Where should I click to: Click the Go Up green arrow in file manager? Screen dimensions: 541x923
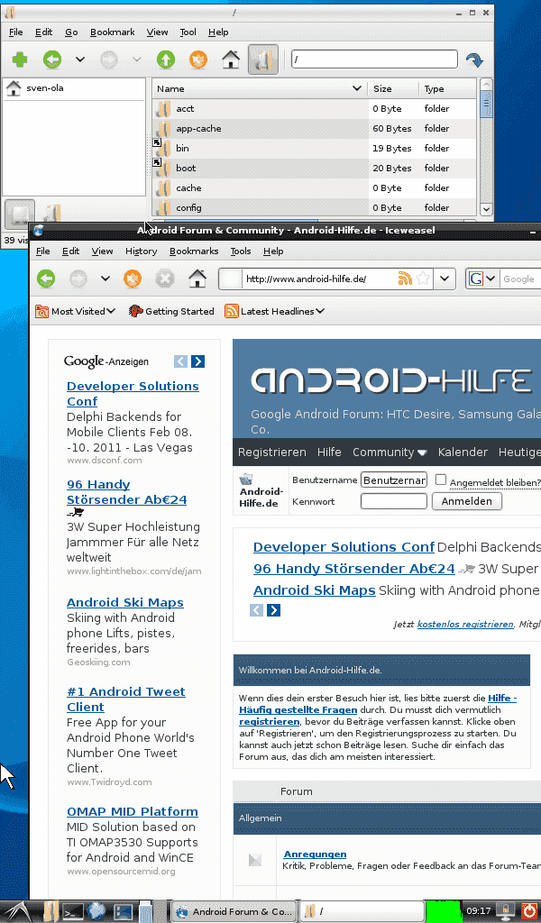(166, 59)
